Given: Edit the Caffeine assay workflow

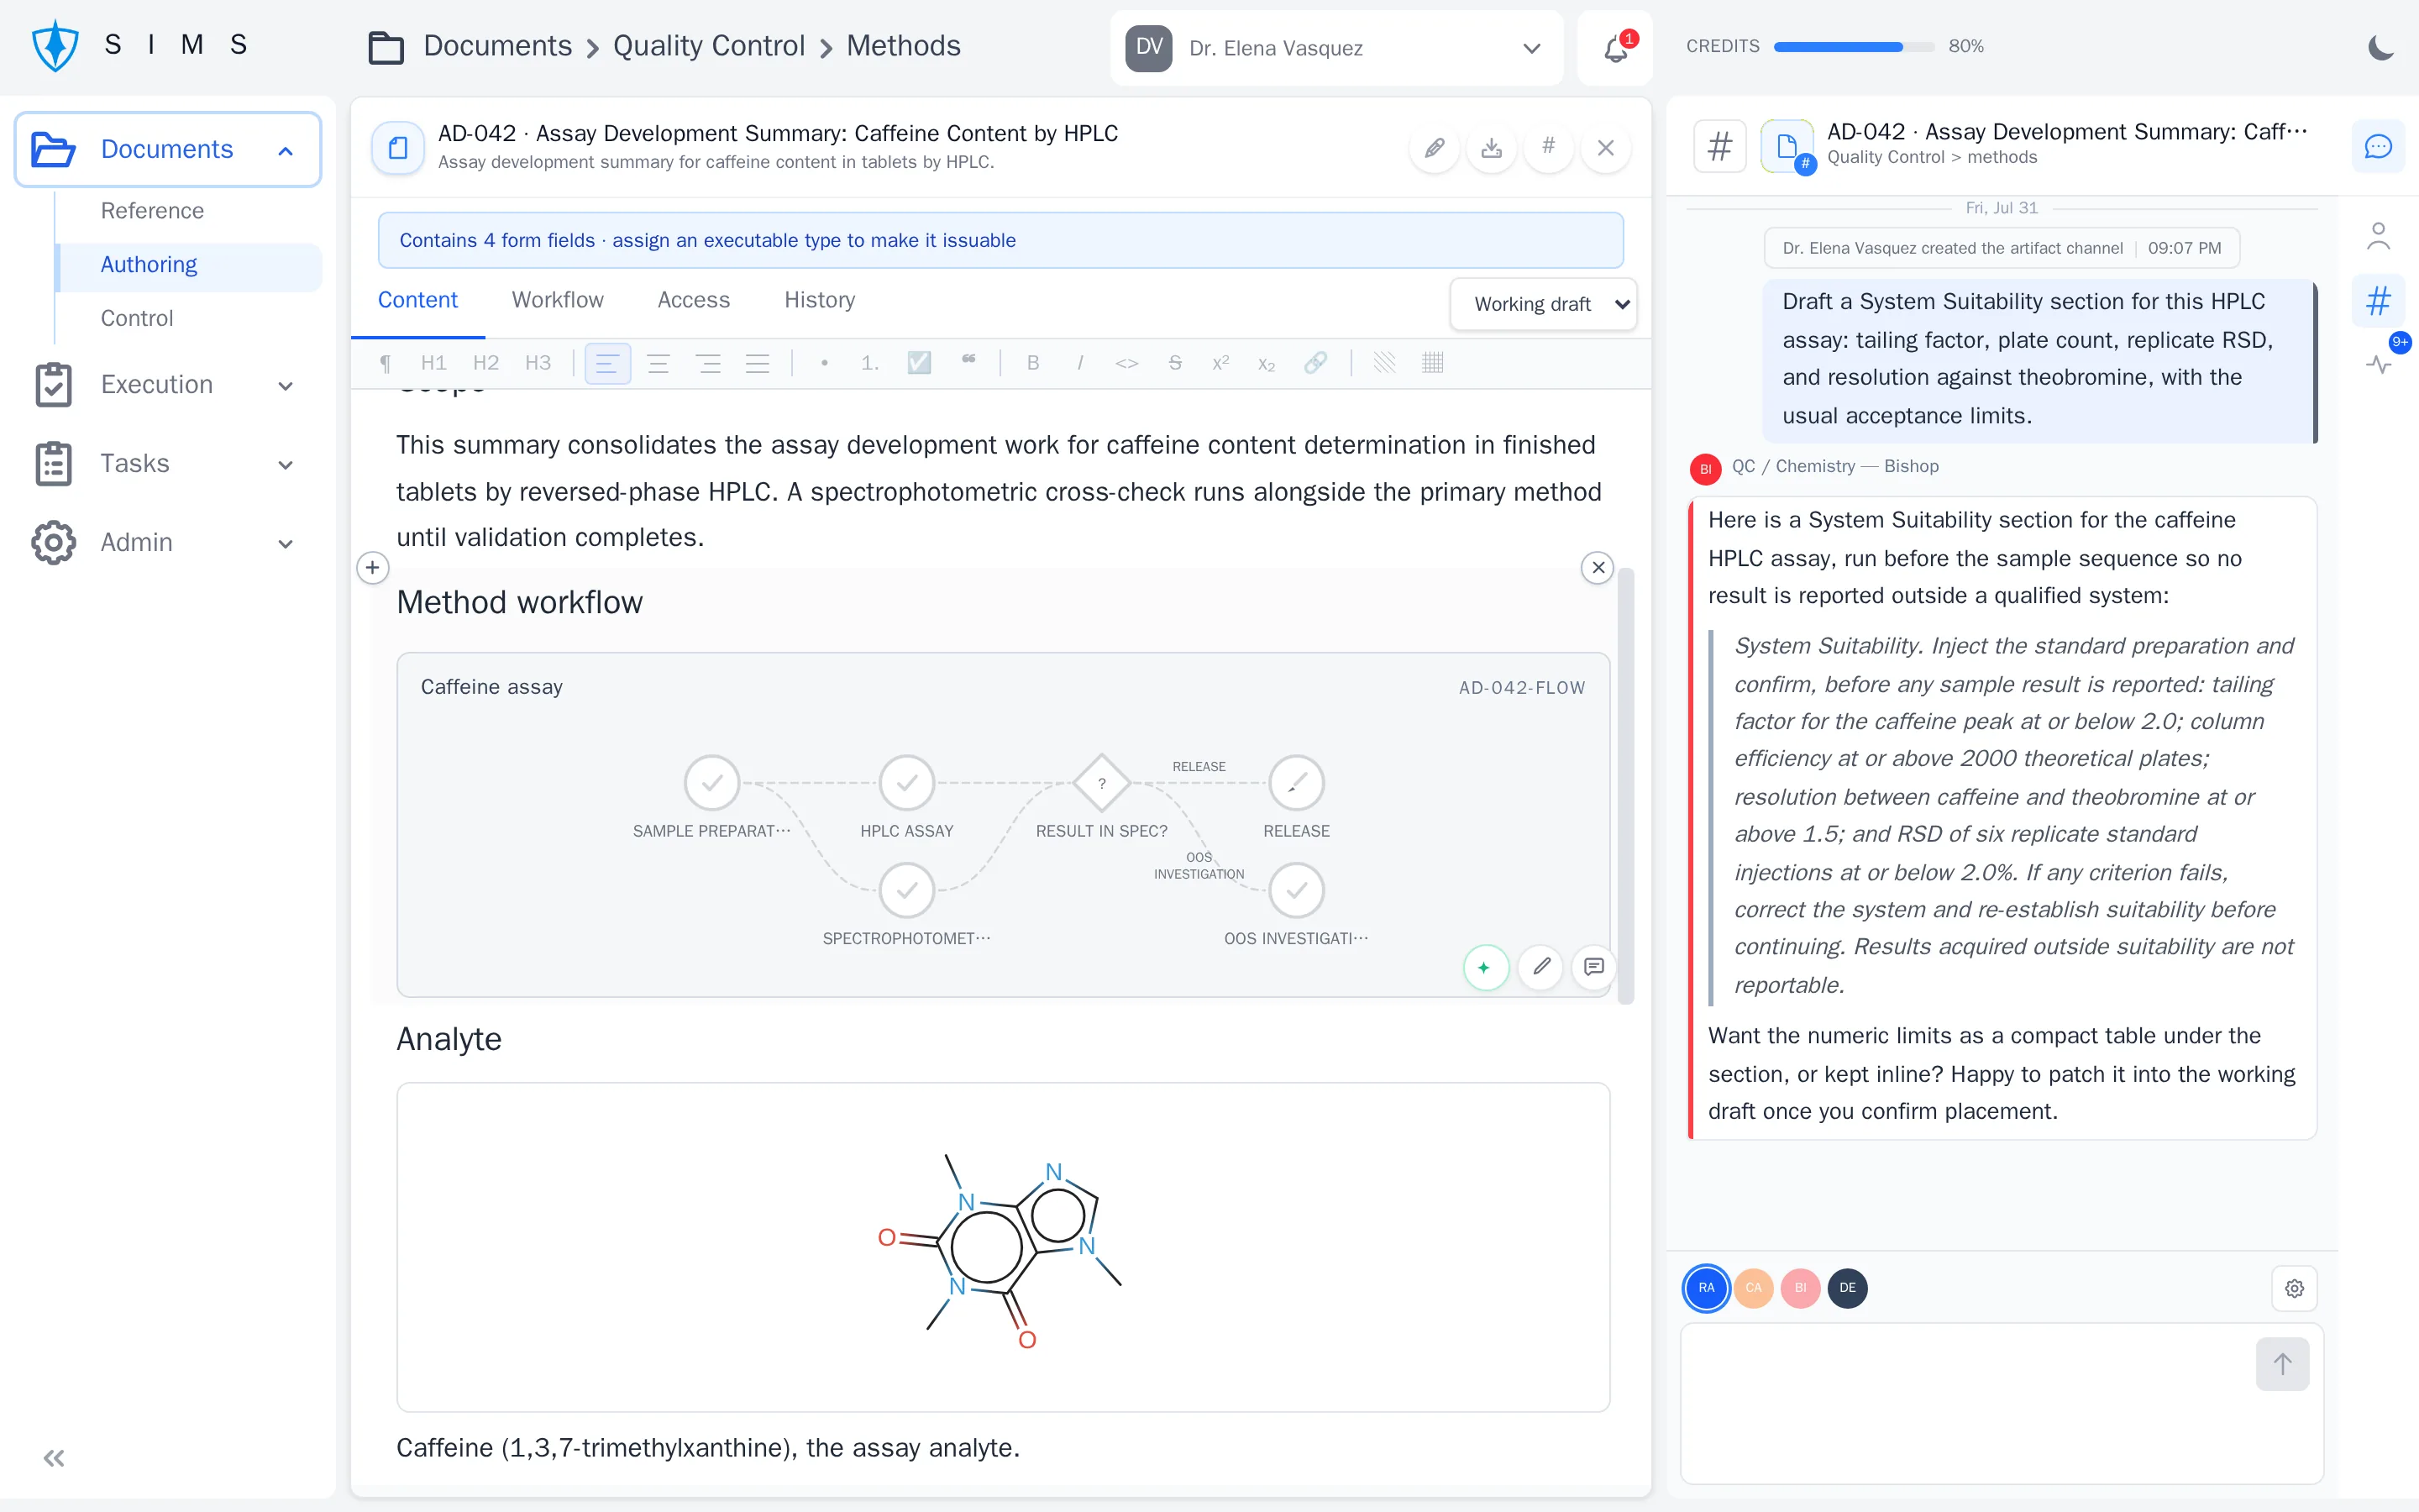Looking at the screenshot, I should [x=1540, y=967].
